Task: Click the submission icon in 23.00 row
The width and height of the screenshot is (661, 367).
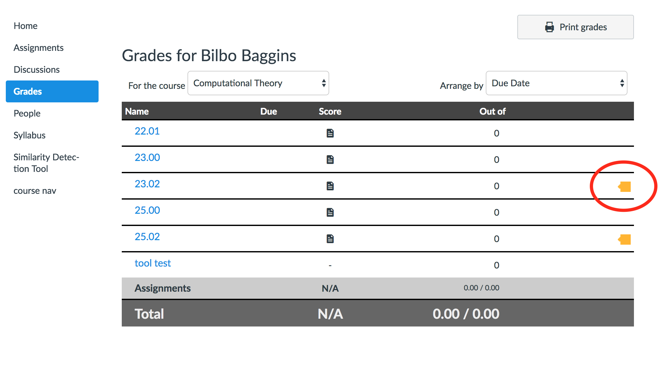Action: pos(330,159)
